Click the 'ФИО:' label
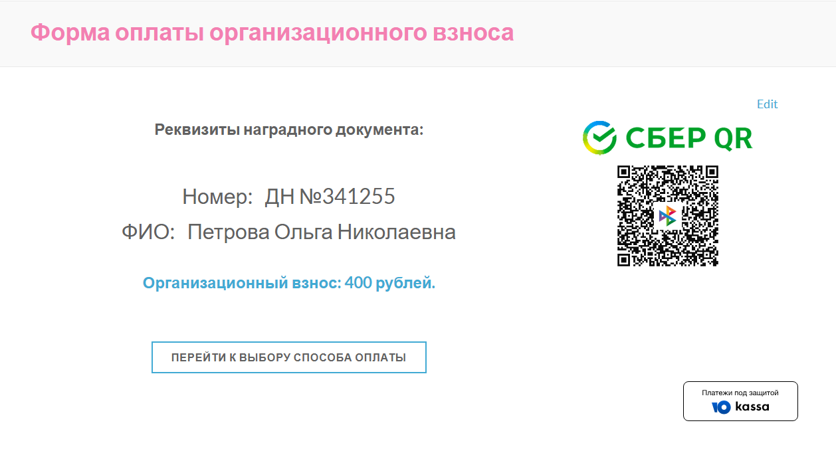The image size is (836, 453). [148, 232]
